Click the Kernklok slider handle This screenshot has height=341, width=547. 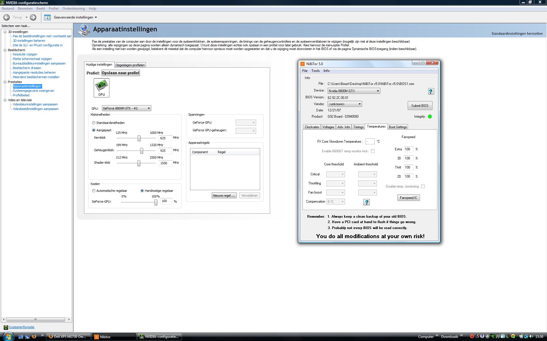139,138
